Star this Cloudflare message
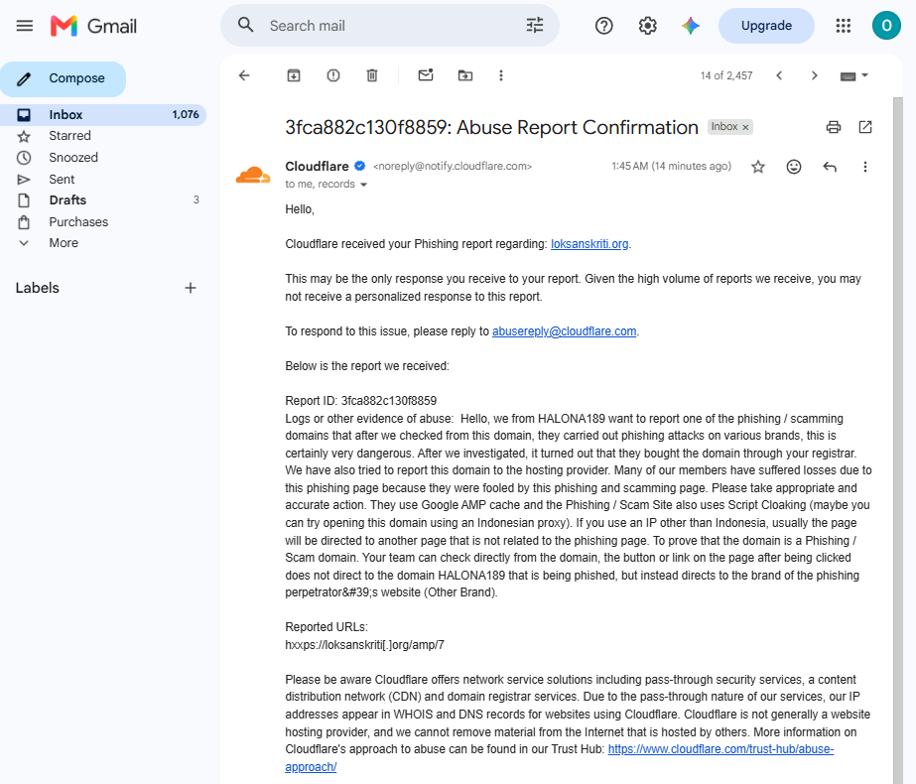 (758, 167)
